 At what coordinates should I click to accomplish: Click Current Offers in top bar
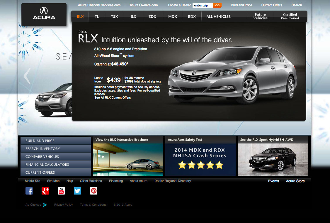(x=272, y=5)
